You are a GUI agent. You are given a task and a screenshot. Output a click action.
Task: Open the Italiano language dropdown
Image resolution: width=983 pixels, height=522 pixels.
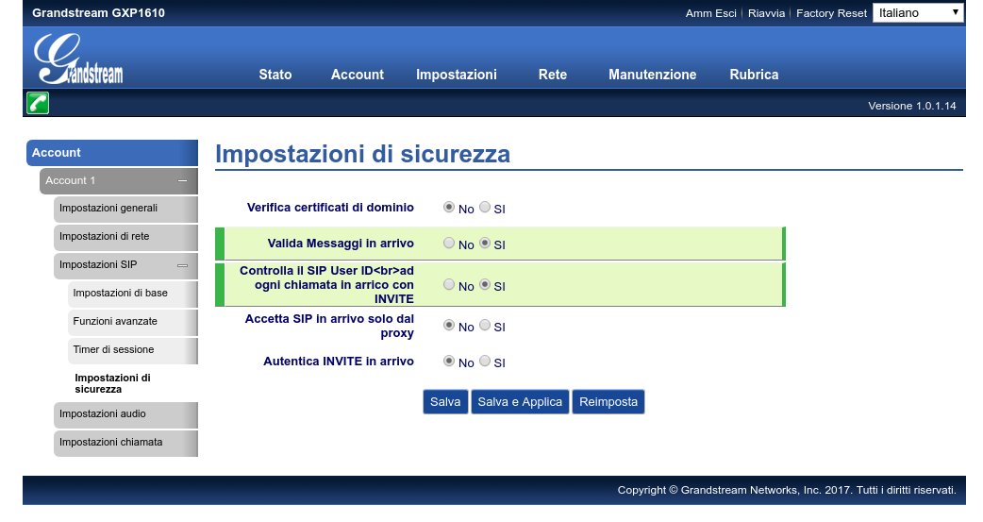pos(918,12)
